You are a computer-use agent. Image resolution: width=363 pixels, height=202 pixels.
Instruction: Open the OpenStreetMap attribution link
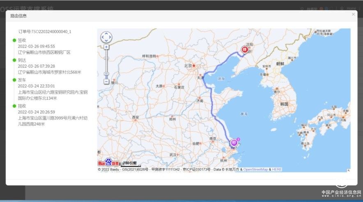pos(255,169)
